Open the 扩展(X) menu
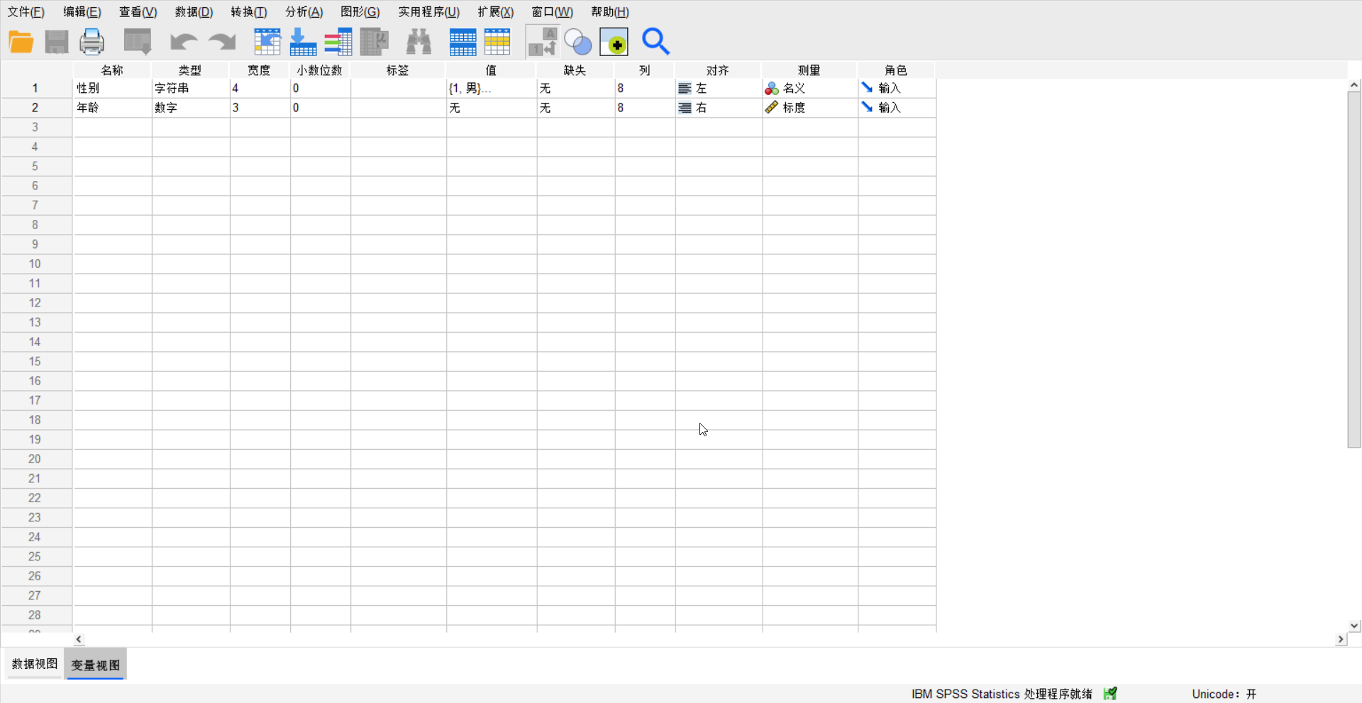 [x=496, y=12]
